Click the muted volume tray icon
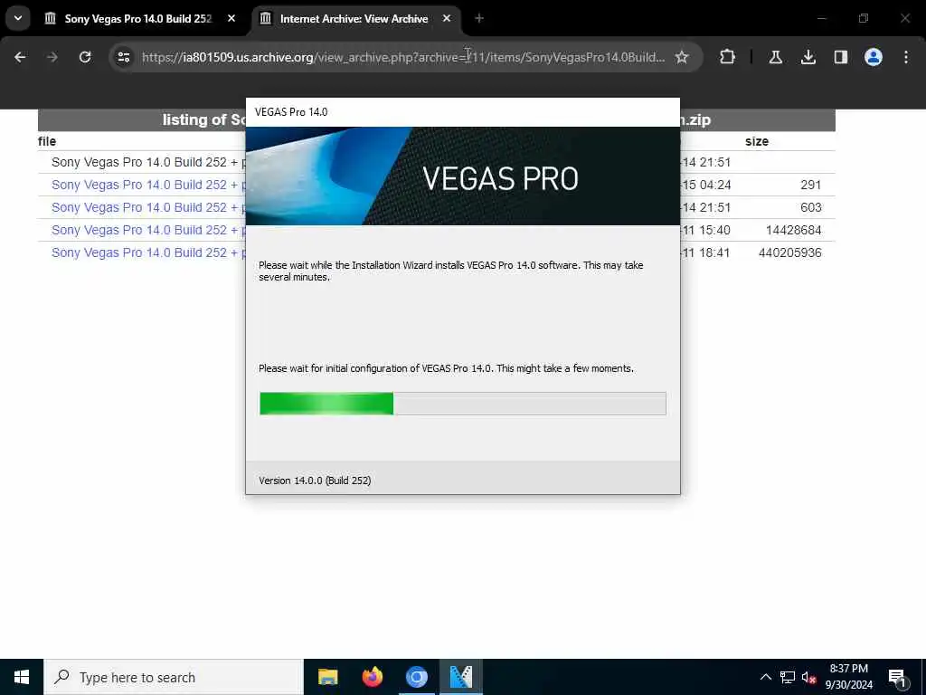 [x=808, y=677]
